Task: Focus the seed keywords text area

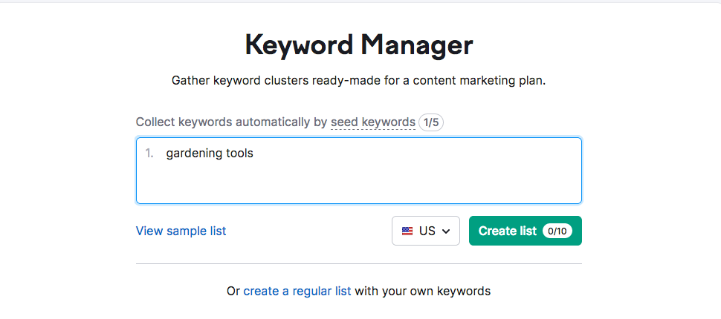Action: pos(359,171)
